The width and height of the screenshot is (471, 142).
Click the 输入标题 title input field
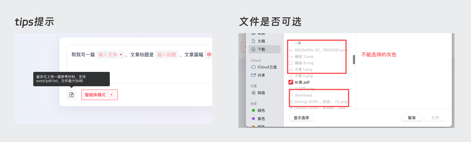167,55
